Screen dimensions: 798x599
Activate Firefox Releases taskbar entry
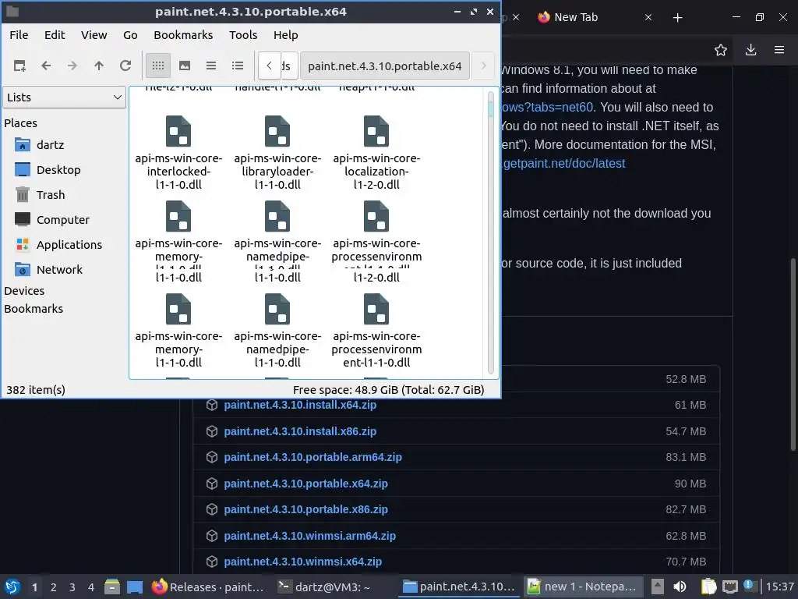point(208,587)
